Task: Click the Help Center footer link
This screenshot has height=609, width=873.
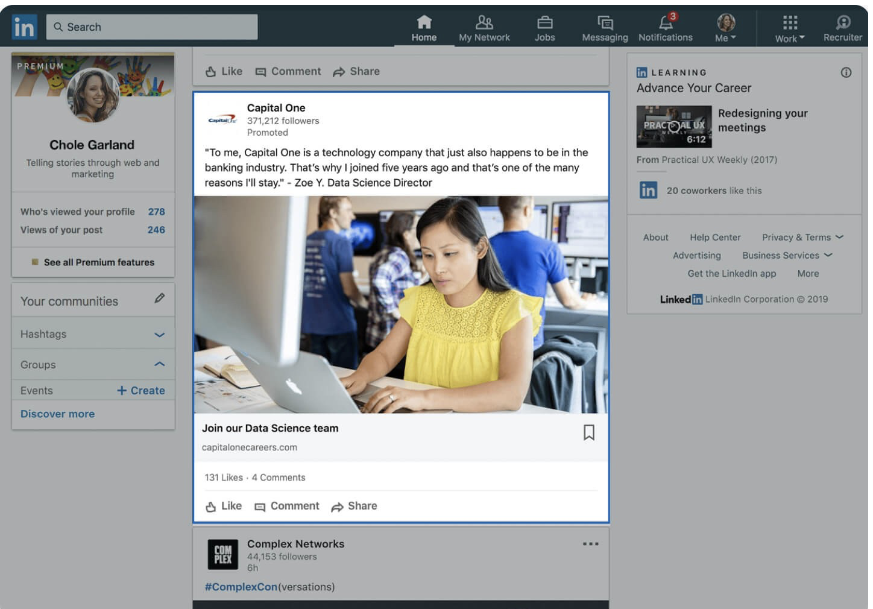Action: pyautogui.click(x=715, y=238)
